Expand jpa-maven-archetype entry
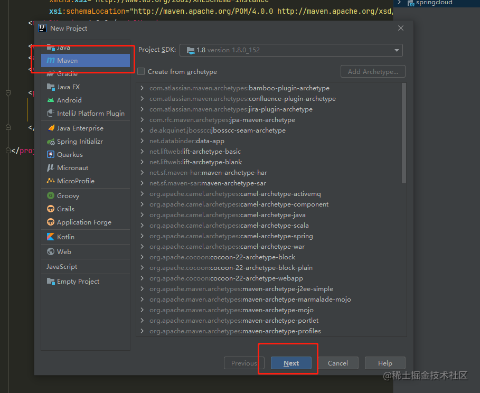 coord(142,120)
